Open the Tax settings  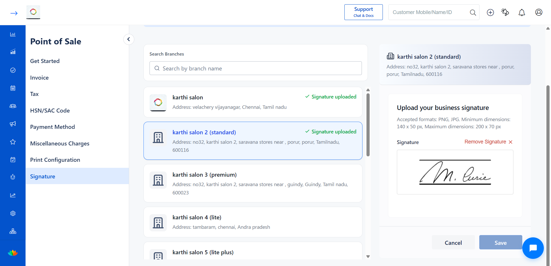(34, 94)
